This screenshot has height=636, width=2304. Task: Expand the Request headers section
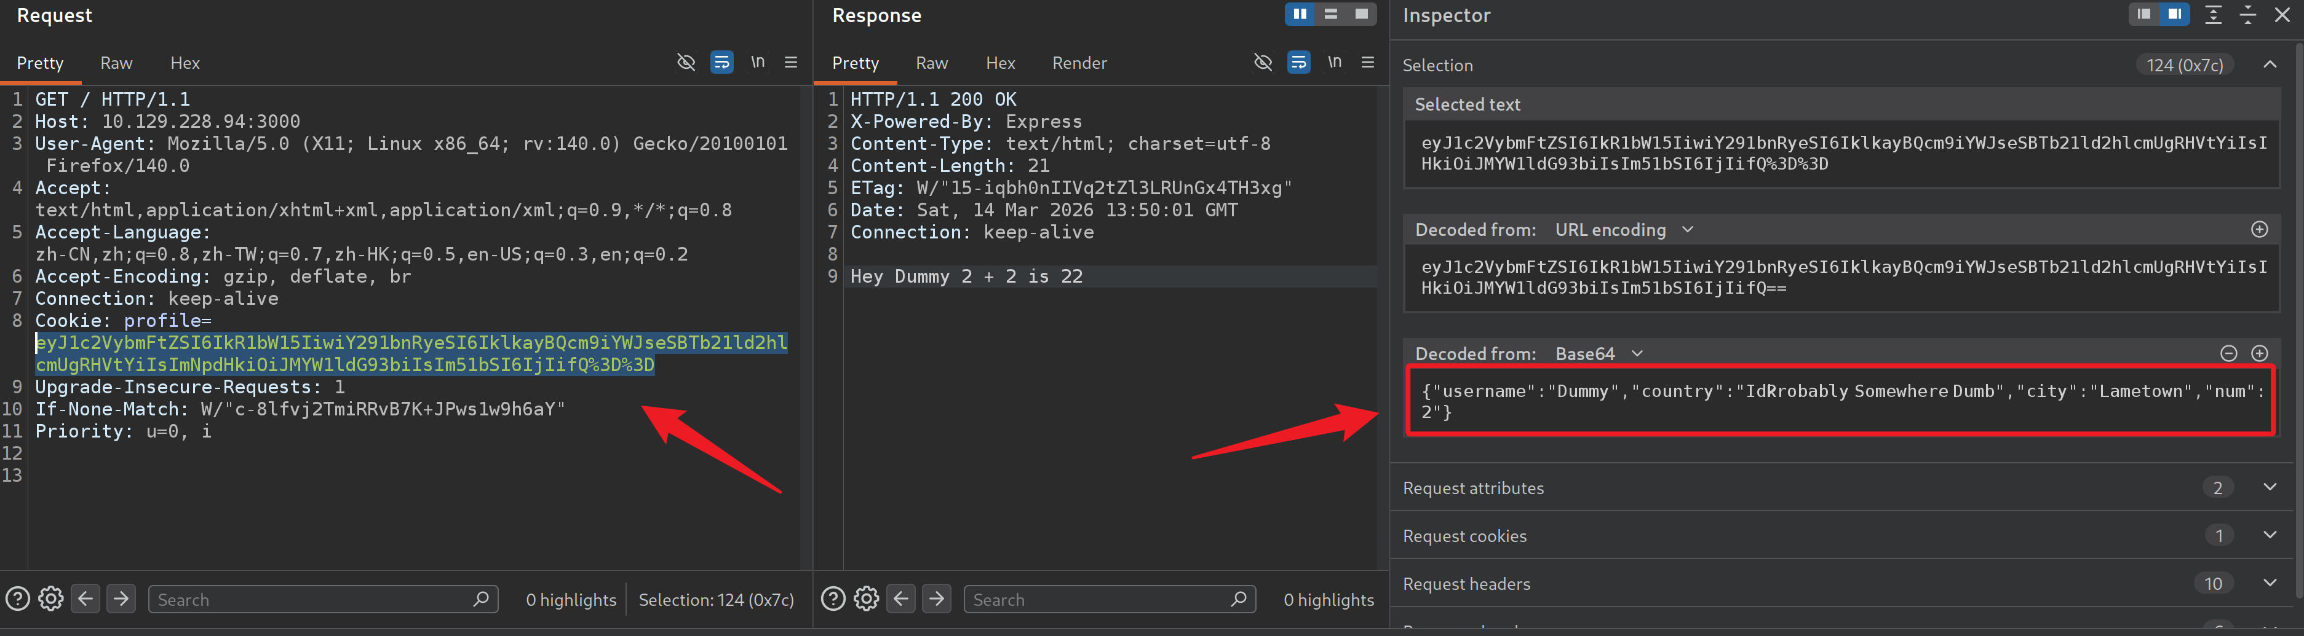2269,583
